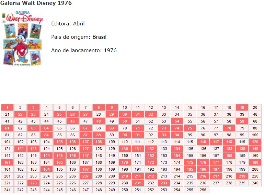
Task: Click sticker number 223
Action: click(x=33, y=183)
